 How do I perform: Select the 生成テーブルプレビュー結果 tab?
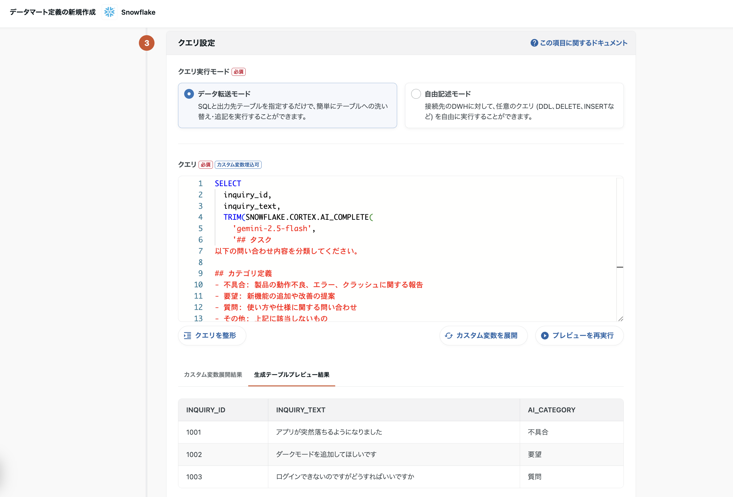[292, 375]
